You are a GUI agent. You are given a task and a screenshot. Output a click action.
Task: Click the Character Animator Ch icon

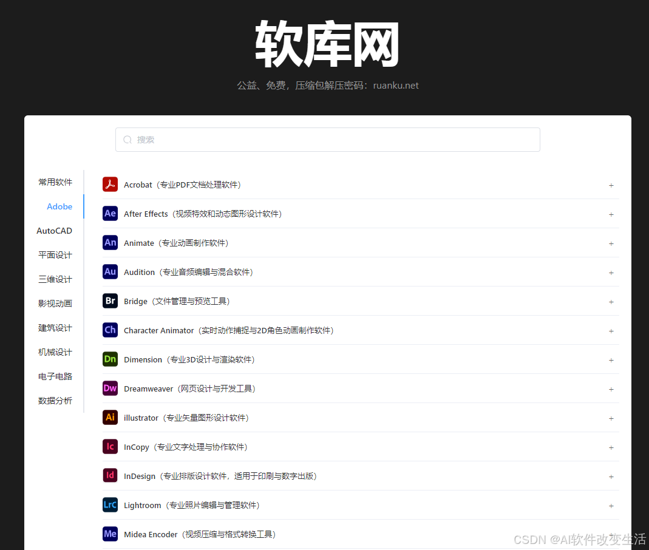[110, 330]
